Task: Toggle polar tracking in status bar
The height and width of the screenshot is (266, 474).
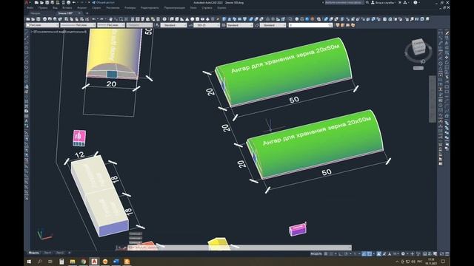Action: 346,253
